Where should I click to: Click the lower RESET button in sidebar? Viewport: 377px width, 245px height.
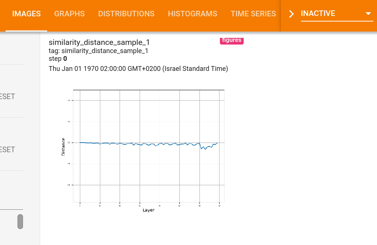(7, 150)
